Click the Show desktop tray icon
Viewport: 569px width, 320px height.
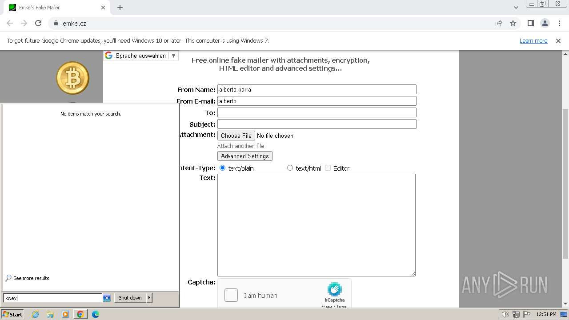pyautogui.click(x=564, y=315)
